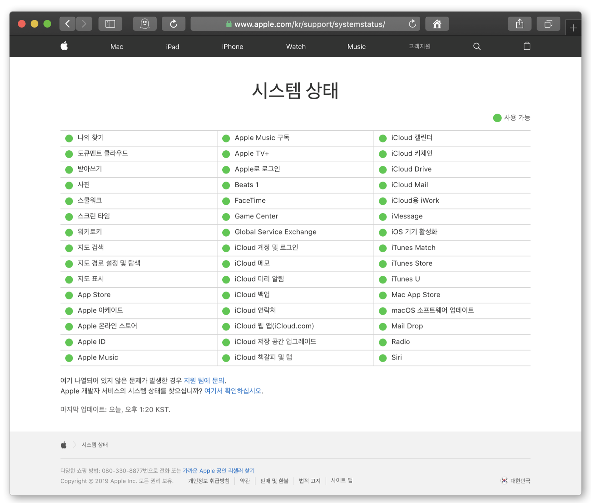Image resolution: width=591 pixels, height=503 pixels.
Task: Click the iMessage service entry
Action: click(452, 216)
